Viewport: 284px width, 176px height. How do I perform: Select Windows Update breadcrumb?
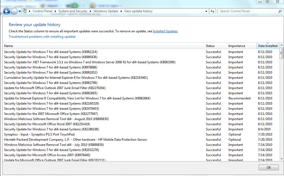point(106,11)
